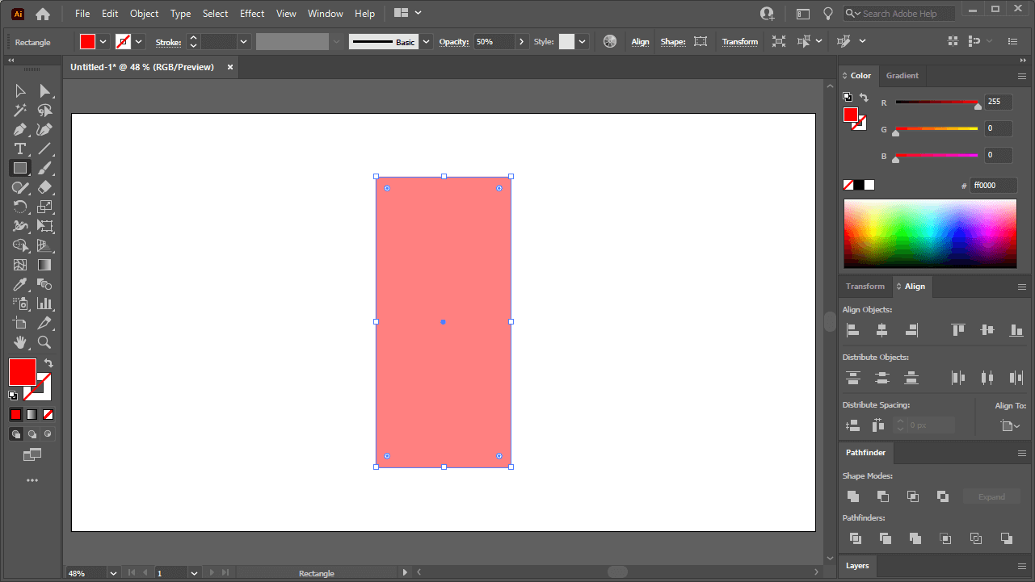This screenshot has width=1035, height=582.
Task: Enable Draw Inside mode
Action: (48, 434)
